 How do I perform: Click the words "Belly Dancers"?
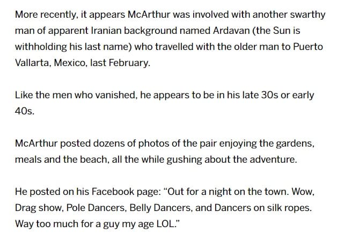pyautogui.click(x=160, y=208)
